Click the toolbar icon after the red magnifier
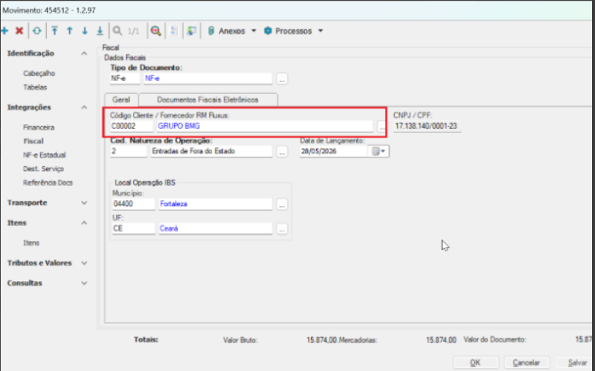595x371 pixels. (x=174, y=30)
